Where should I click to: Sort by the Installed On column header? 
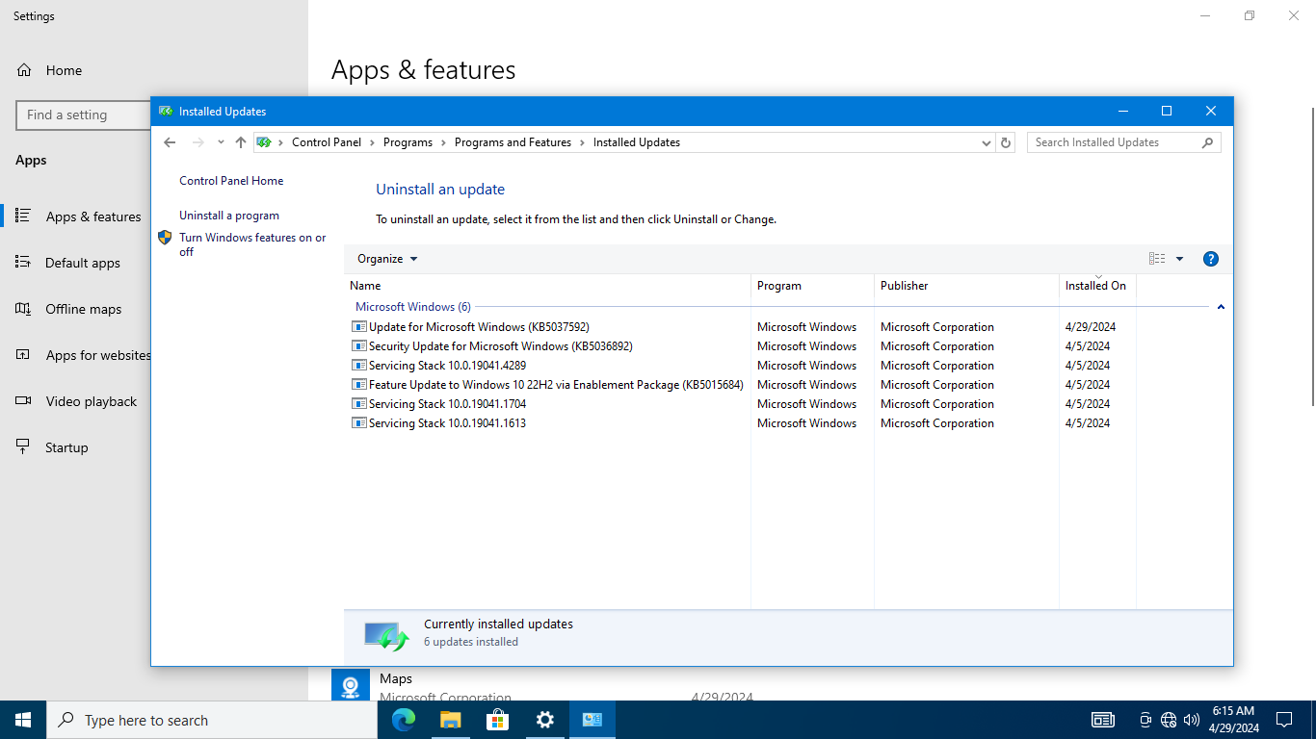click(1096, 286)
